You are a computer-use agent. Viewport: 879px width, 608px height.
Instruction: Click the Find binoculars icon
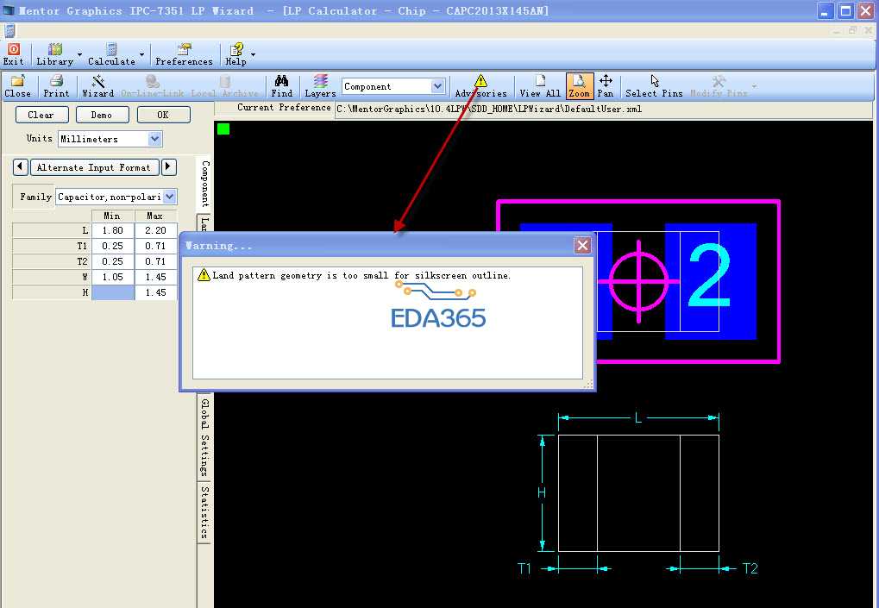pos(281,86)
